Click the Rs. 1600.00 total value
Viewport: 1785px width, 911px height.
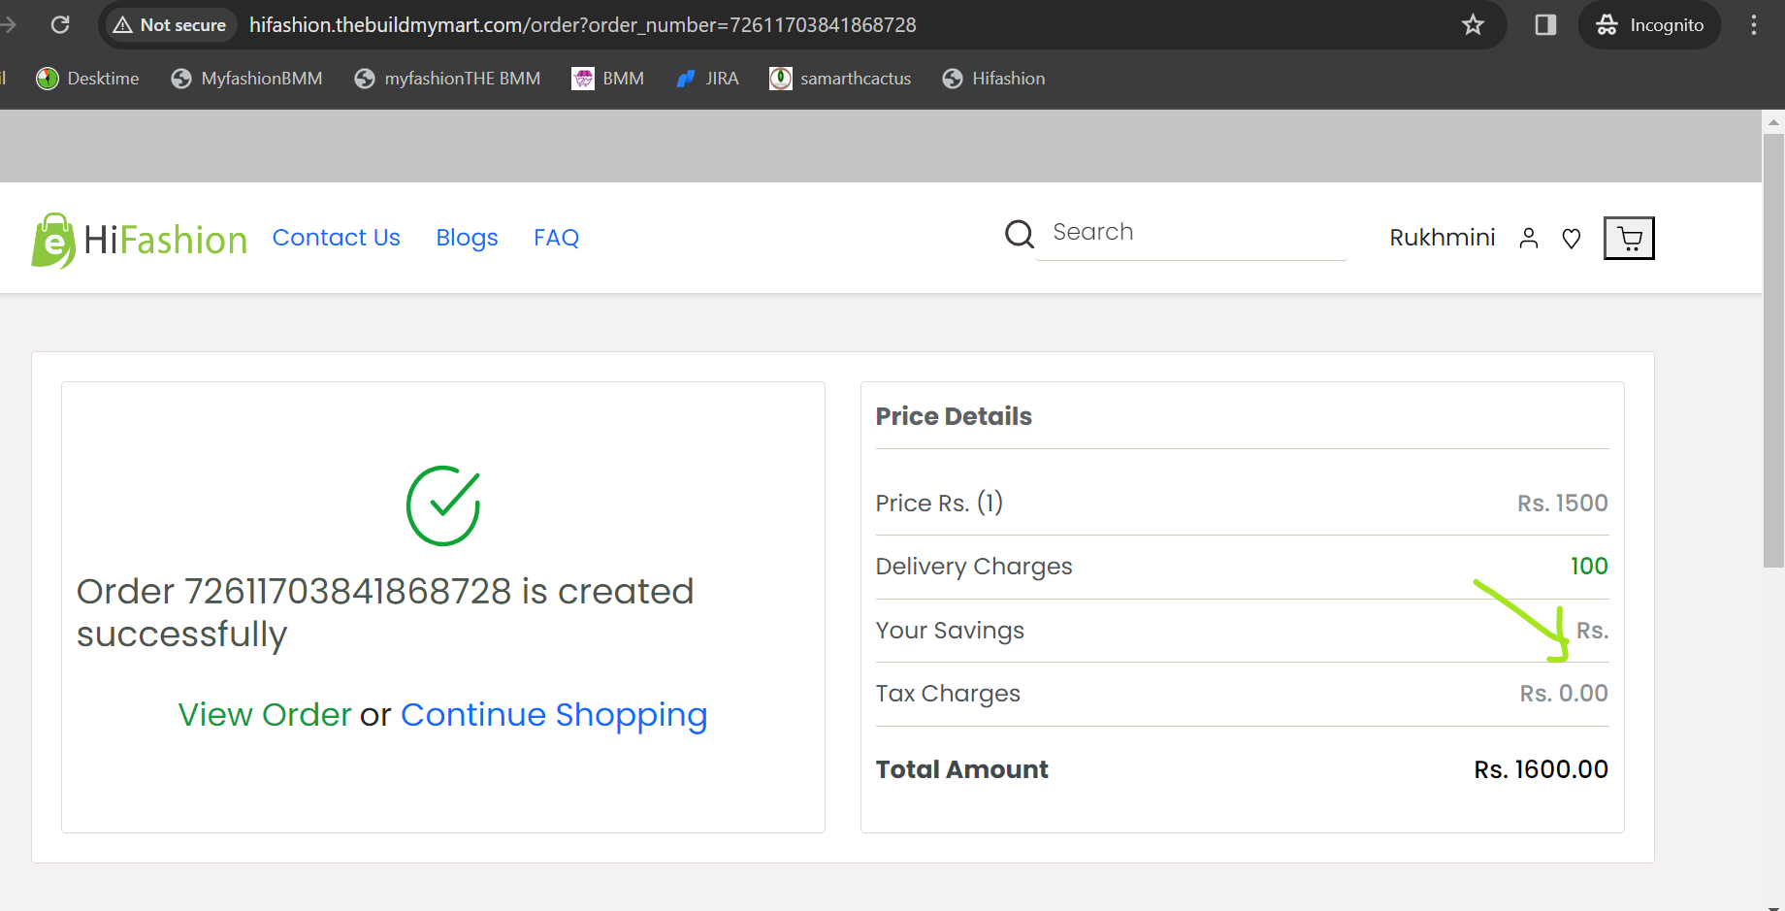1542,769
